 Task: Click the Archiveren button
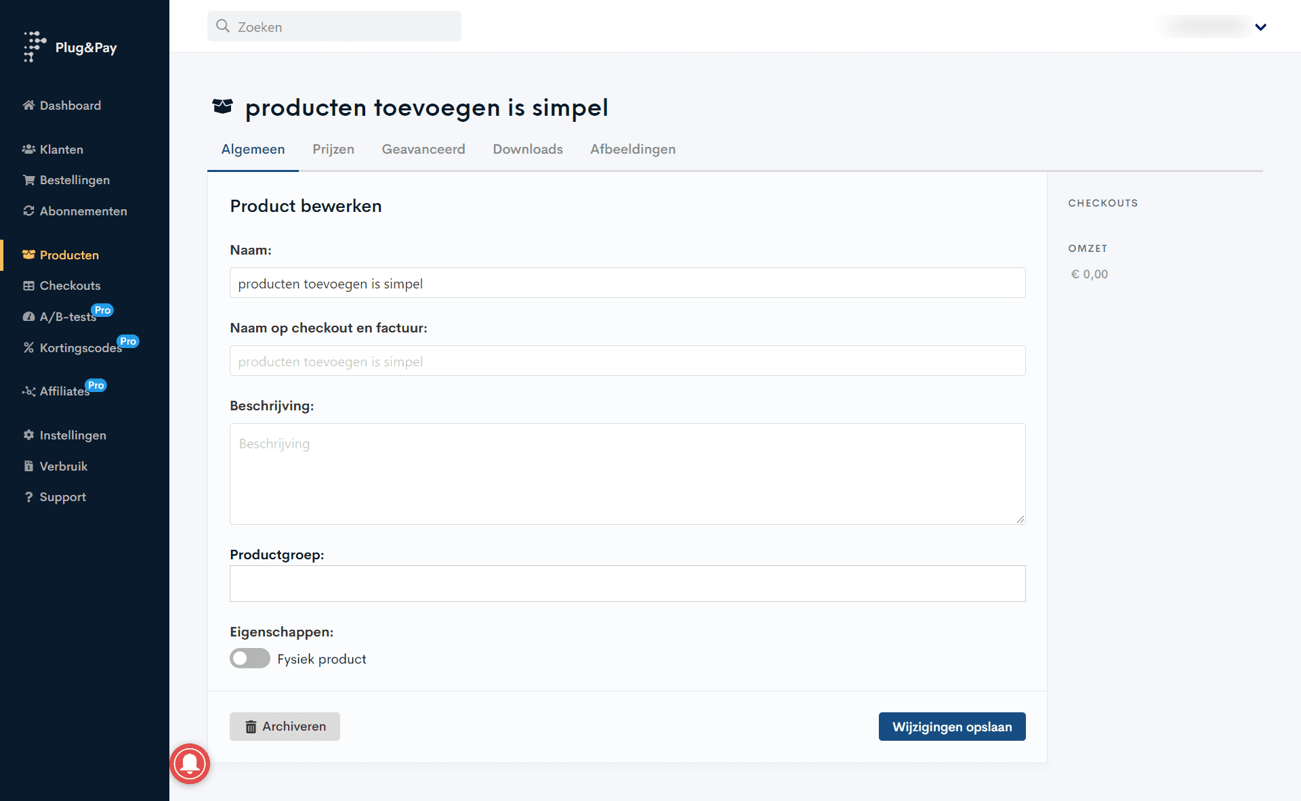pos(285,727)
